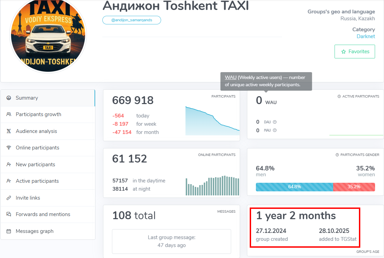Screen dimensions: 384x258
Task: Open the Messages graph calendar icon
Action: 9,231
